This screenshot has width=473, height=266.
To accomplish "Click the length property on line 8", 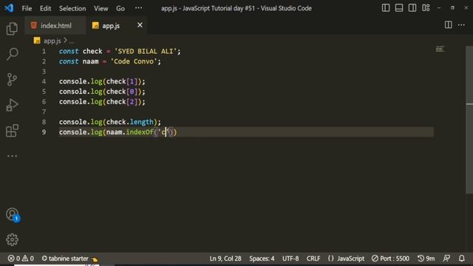I will pyautogui.click(x=141, y=122).
